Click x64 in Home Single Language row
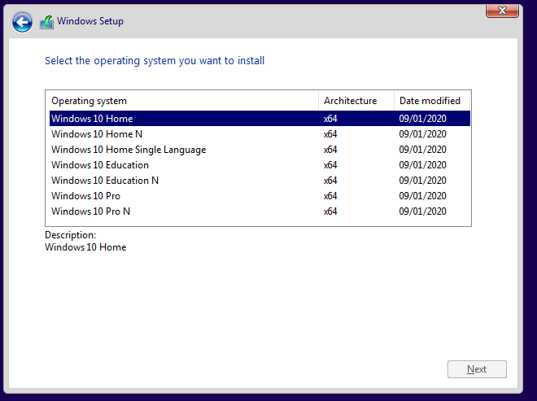Image resolution: width=537 pixels, height=401 pixels. pyautogui.click(x=330, y=150)
